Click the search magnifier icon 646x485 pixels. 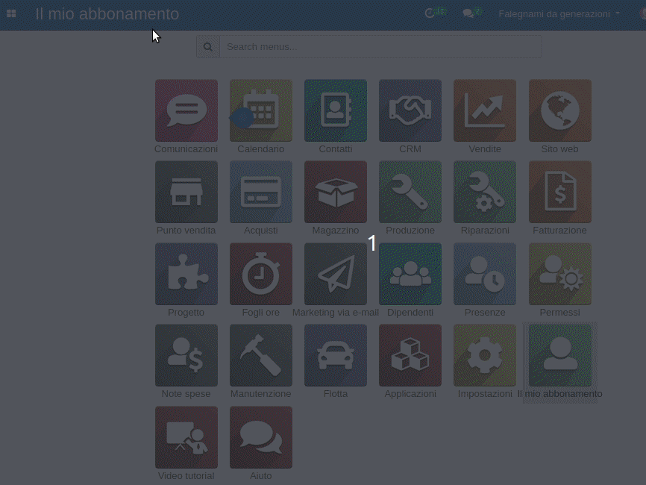(x=208, y=46)
